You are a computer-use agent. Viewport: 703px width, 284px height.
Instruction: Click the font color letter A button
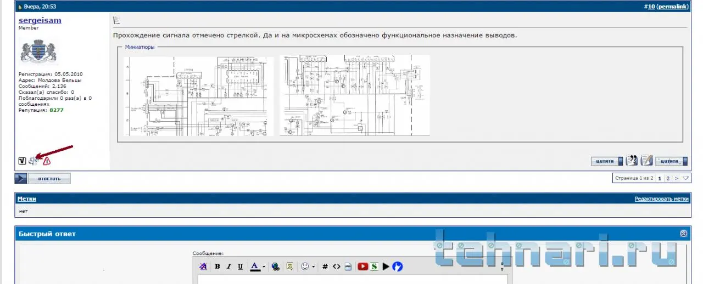tap(255, 266)
